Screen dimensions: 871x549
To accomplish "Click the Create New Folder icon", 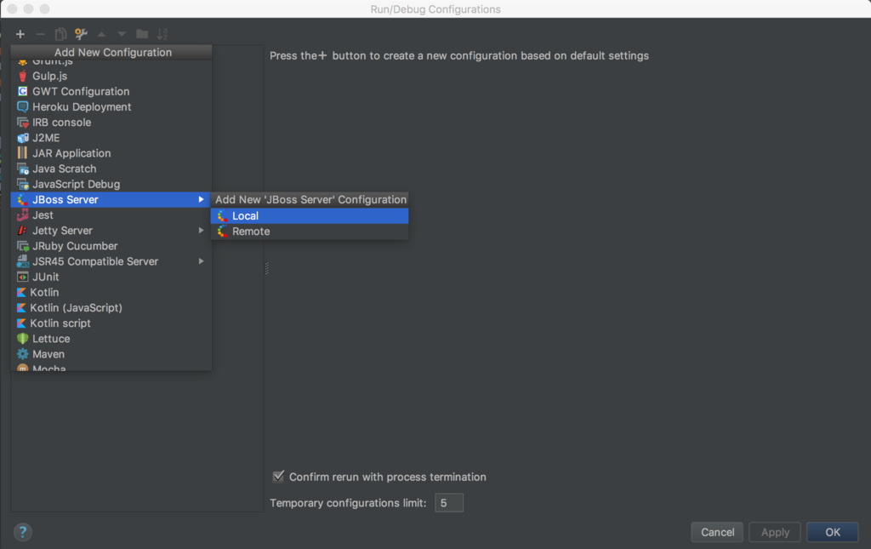I will coord(142,34).
